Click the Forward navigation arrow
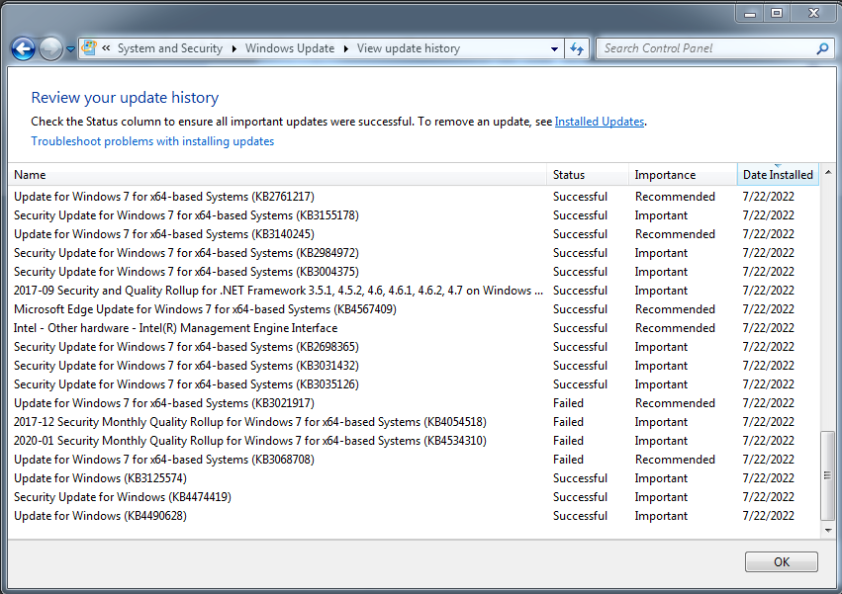 coord(51,48)
